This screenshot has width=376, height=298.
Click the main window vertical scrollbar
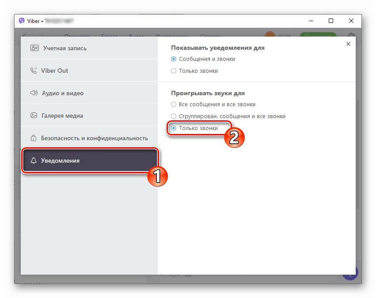coord(358,154)
